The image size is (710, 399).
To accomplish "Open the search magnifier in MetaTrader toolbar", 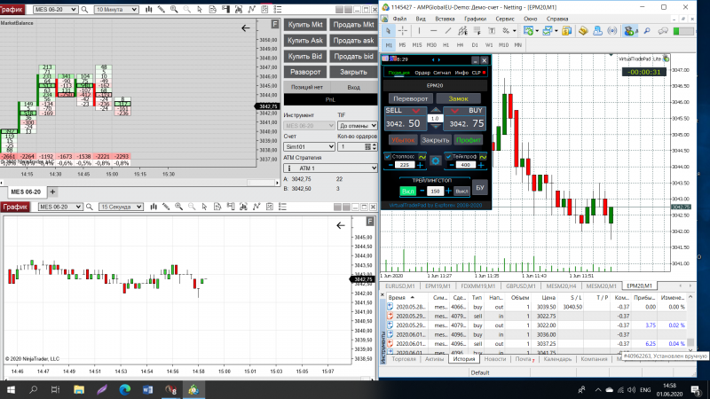I will click(x=647, y=31).
